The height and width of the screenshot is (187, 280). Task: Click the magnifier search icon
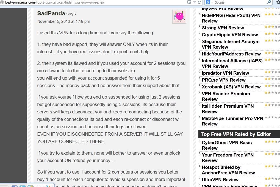(x=269, y=2)
